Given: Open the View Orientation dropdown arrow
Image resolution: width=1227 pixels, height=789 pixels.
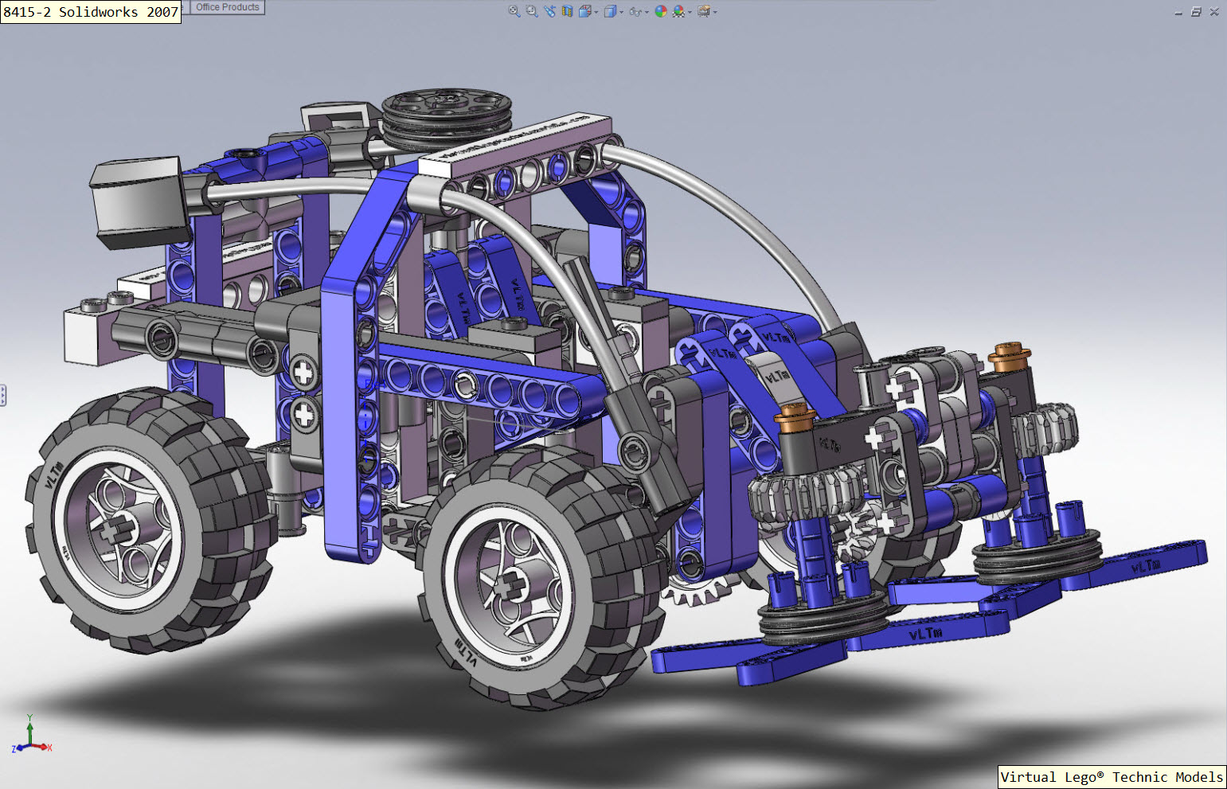Looking at the screenshot, I should (596, 12).
